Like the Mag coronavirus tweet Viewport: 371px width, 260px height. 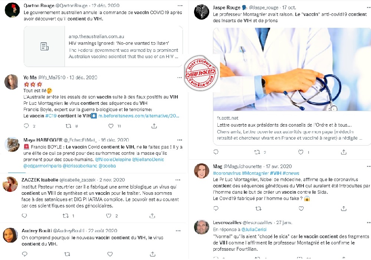301,209
